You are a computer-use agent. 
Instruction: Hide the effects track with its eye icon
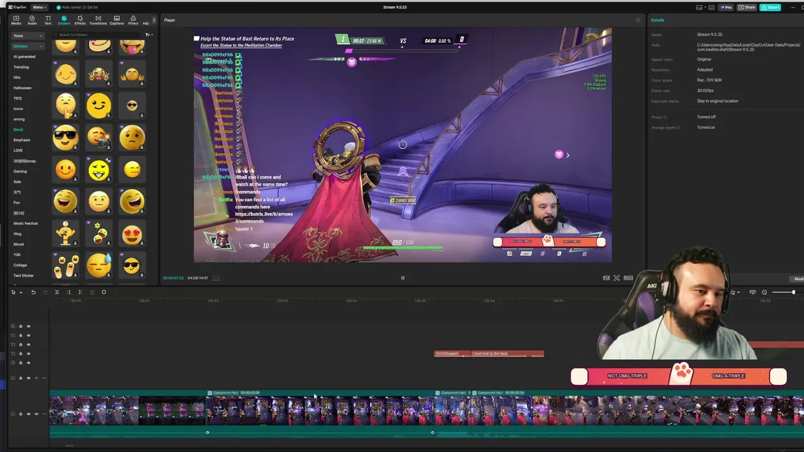click(x=28, y=326)
